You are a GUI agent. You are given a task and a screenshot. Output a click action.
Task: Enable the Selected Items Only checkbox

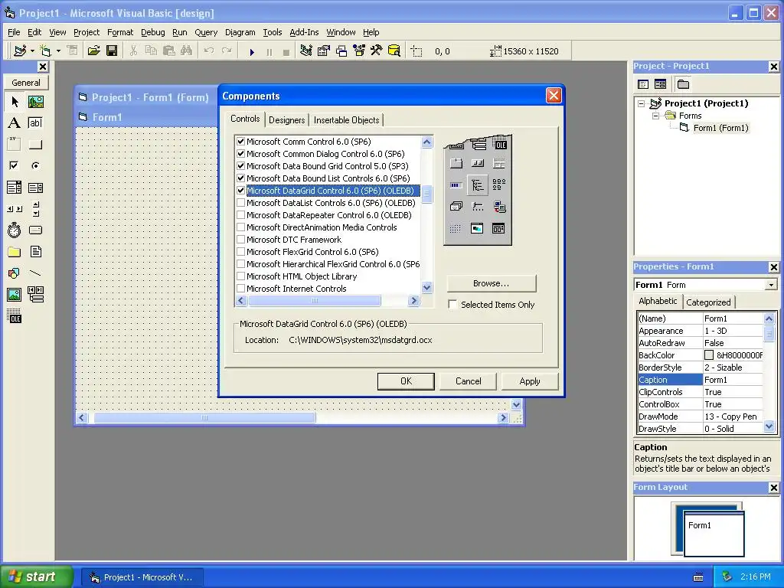[x=452, y=305]
